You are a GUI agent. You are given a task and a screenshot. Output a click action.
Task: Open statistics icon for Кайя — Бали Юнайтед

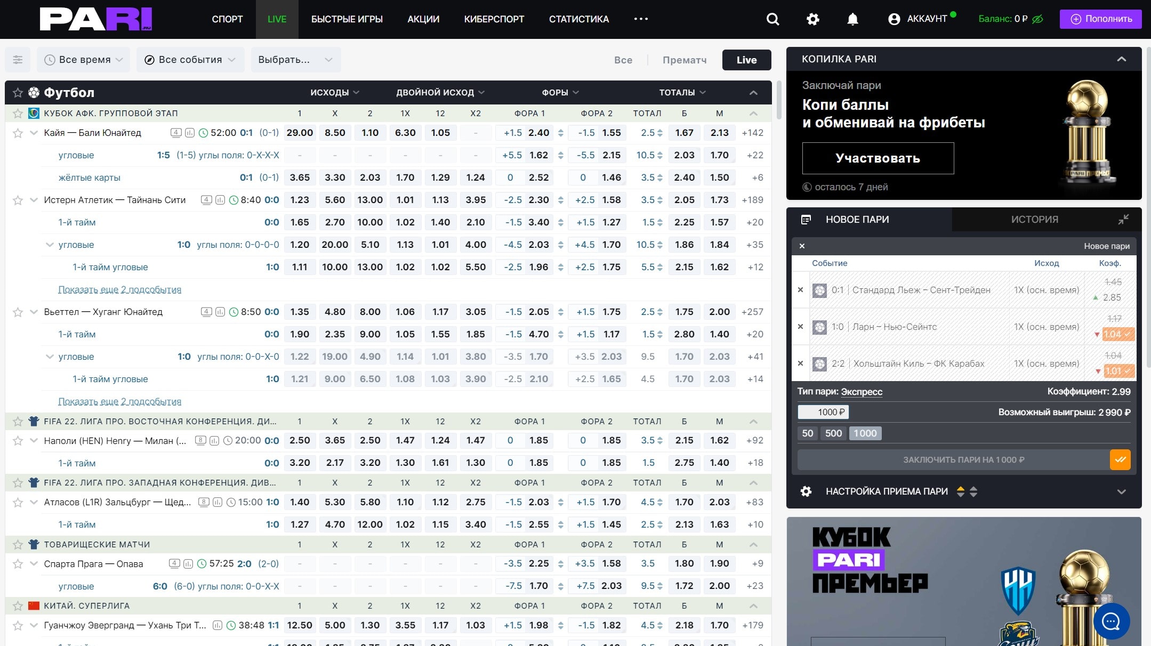click(x=189, y=133)
